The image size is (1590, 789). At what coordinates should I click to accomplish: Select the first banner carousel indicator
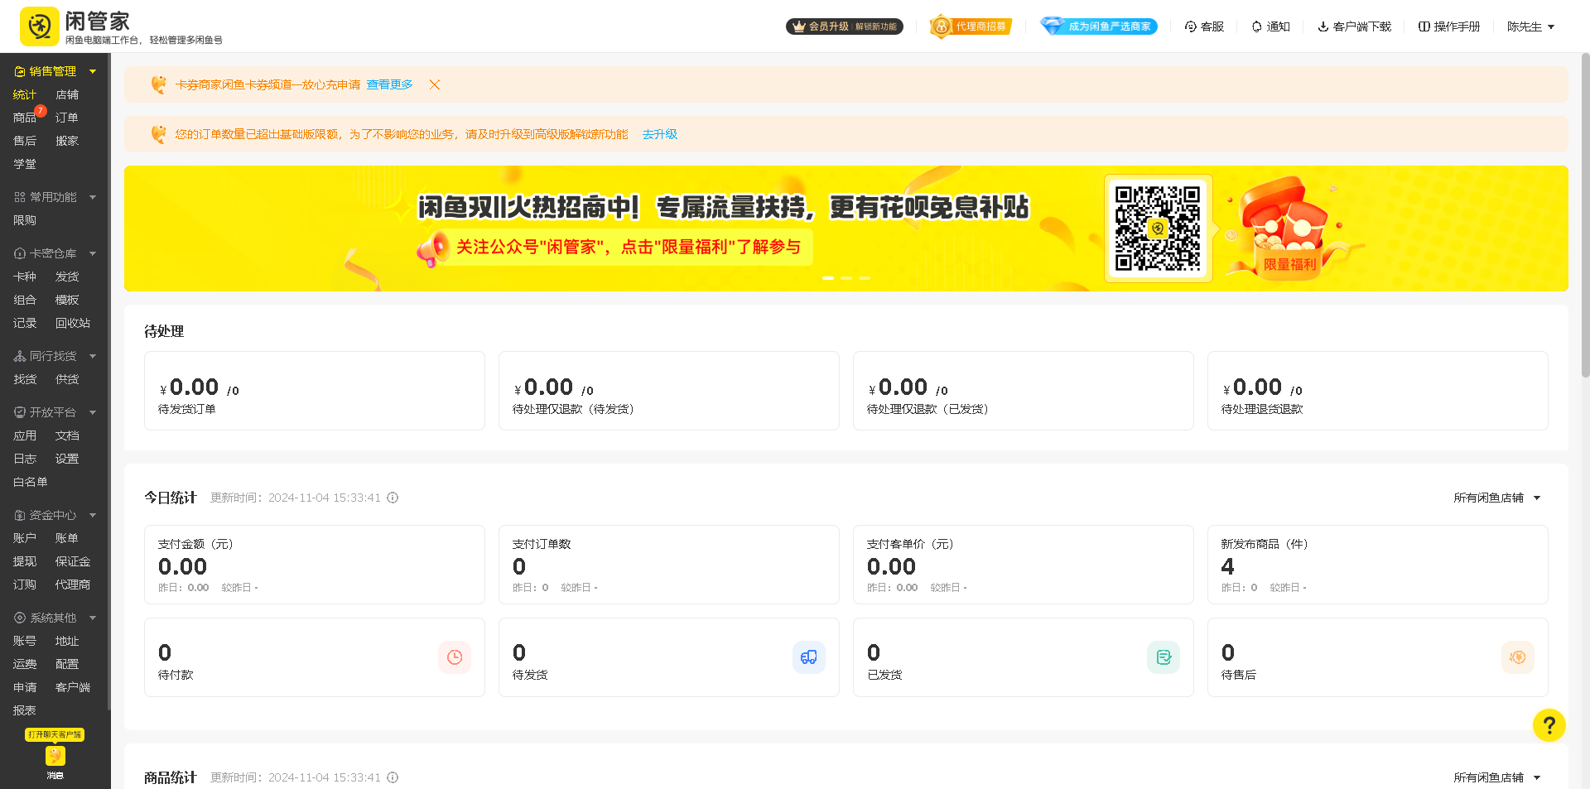pyautogui.click(x=828, y=278)
